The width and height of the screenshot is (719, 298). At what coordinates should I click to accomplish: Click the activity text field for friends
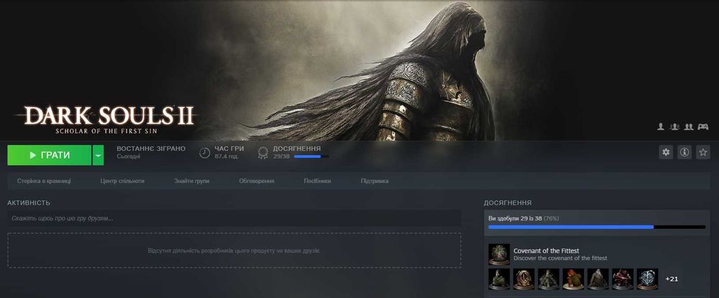pos(234,218)
